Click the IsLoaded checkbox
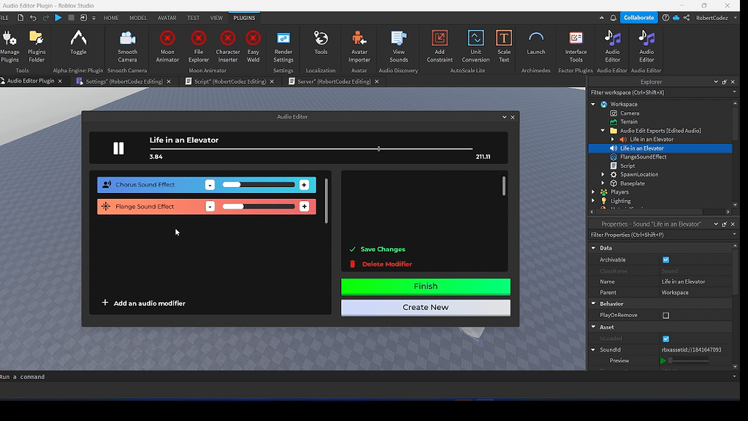This screenshot has width=748, height=421. click(666, 338)
